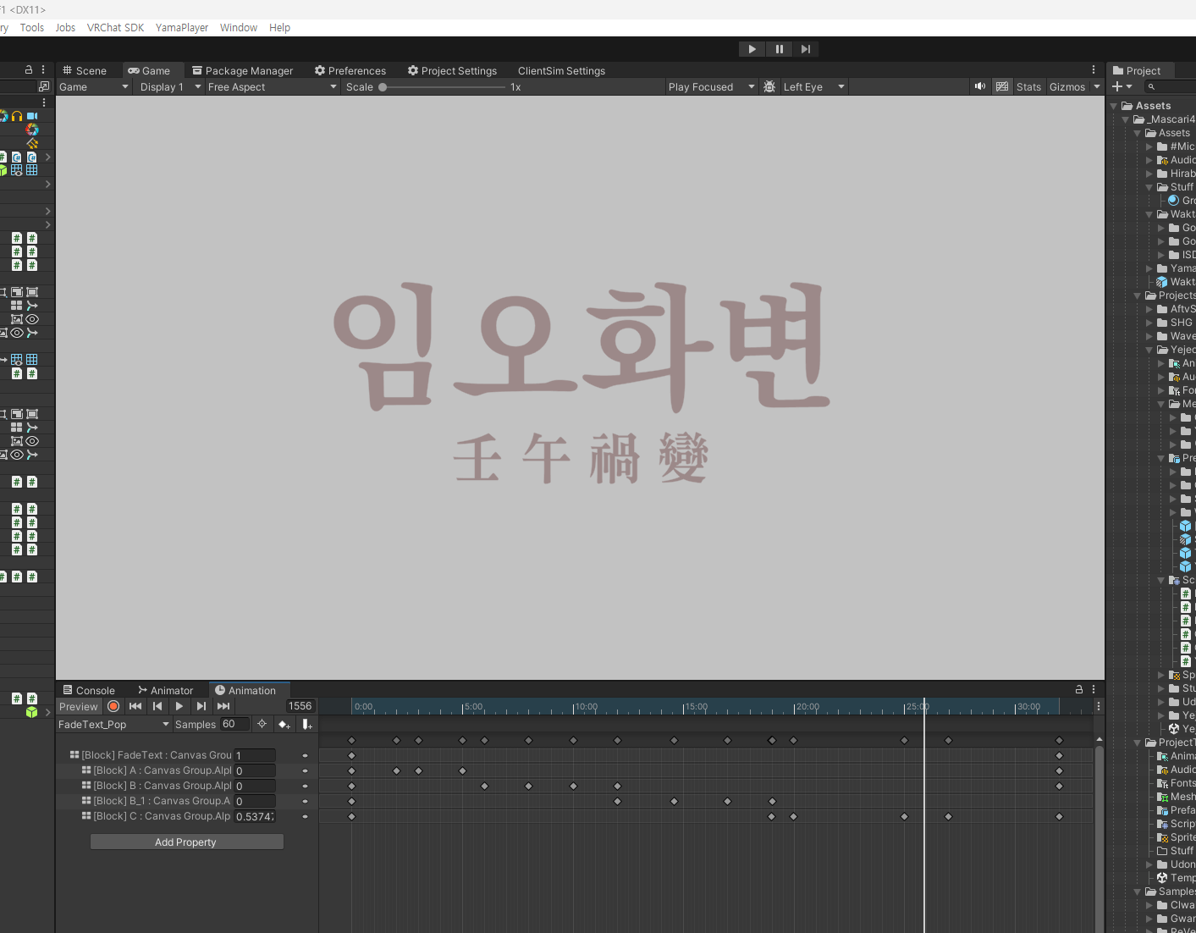The image size is (1196, 933).
Task: Open the FadeText_Pop clip dropdown
Action: point(114,724)
